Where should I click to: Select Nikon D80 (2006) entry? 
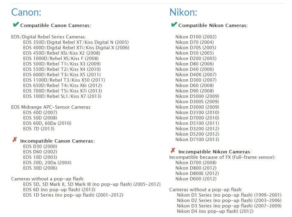click(195, 64)
